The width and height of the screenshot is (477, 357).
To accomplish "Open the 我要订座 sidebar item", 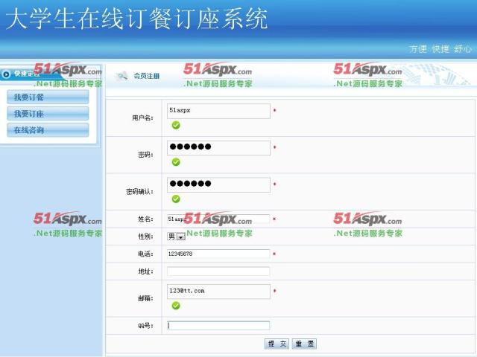I will pyautogui.click(x=48, y=114).
